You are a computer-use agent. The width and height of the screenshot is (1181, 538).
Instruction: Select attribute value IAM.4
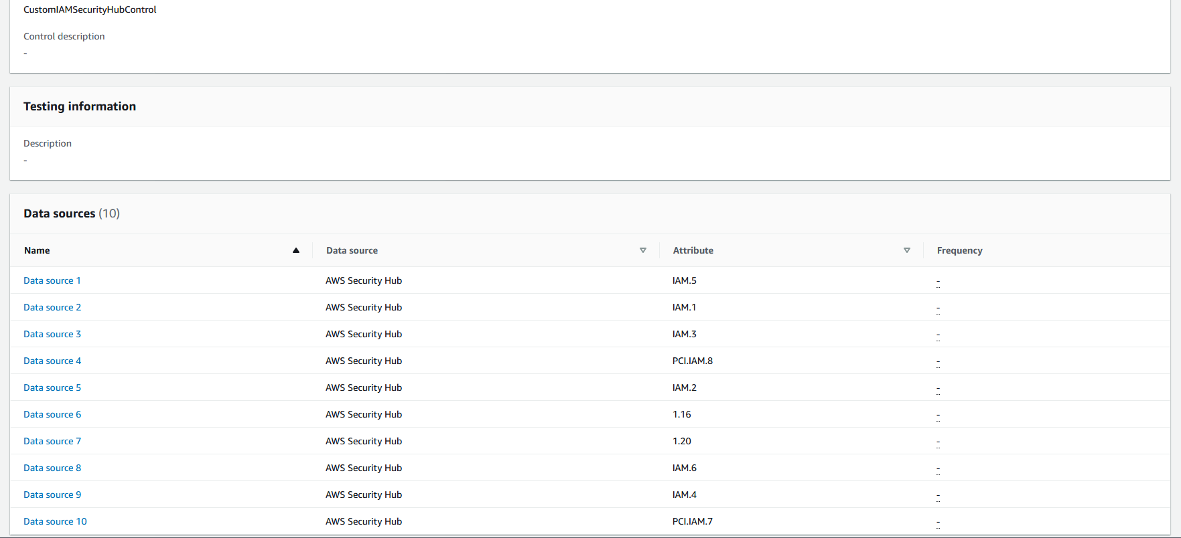[685, 495]
